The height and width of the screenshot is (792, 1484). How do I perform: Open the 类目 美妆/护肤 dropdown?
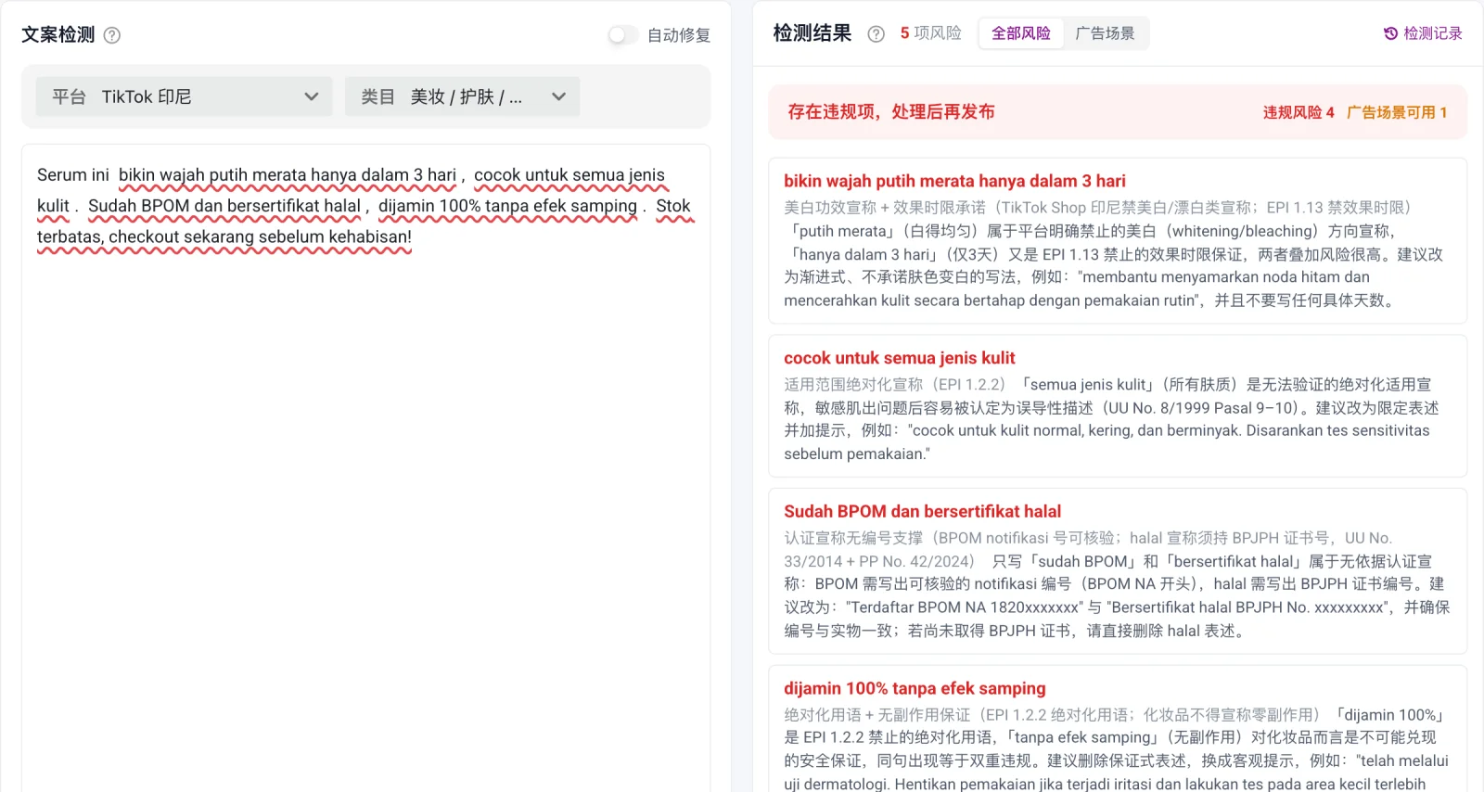[462, 96]
